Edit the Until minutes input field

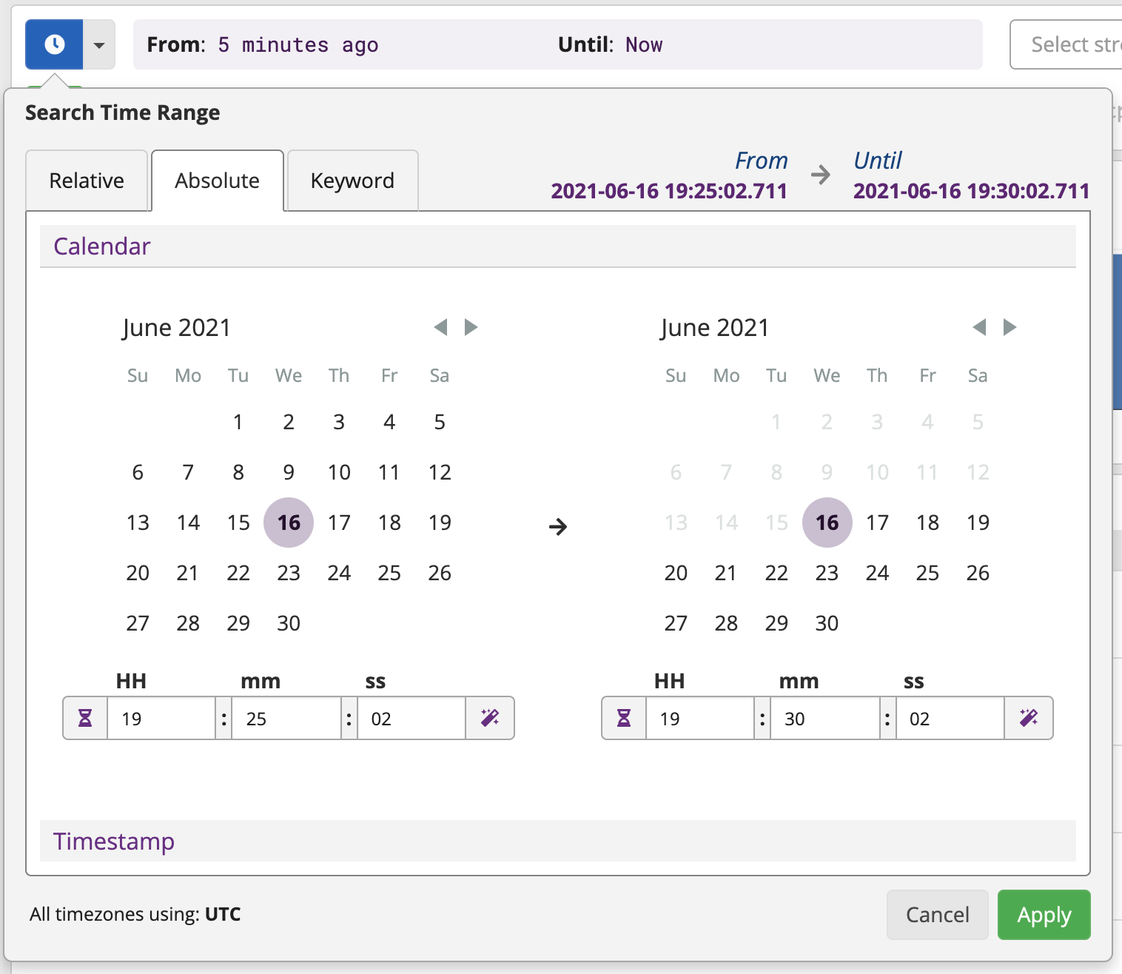coord(824,718)
